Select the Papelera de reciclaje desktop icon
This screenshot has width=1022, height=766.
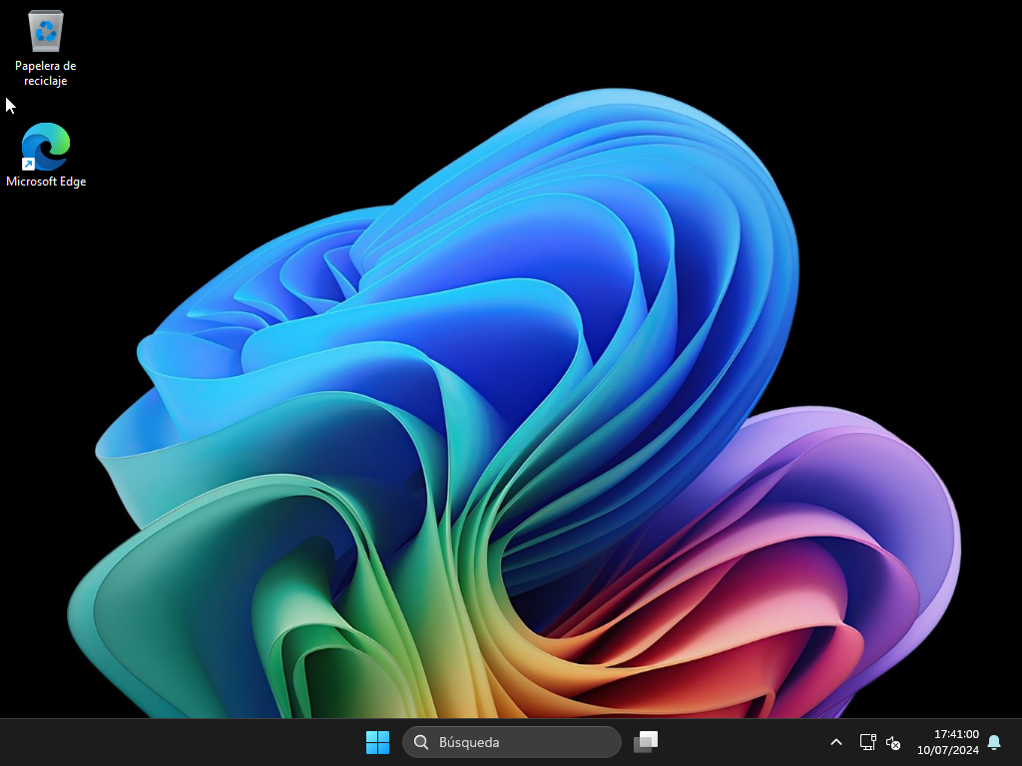pyautogui.click(x=46, y=48)
